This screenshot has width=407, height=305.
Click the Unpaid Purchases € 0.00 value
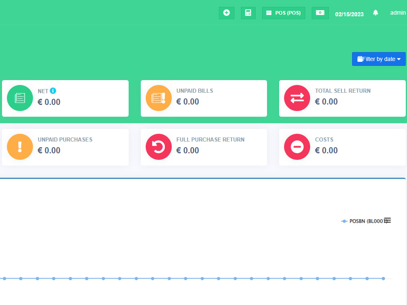pyautogui.click(x=49, y=150)
